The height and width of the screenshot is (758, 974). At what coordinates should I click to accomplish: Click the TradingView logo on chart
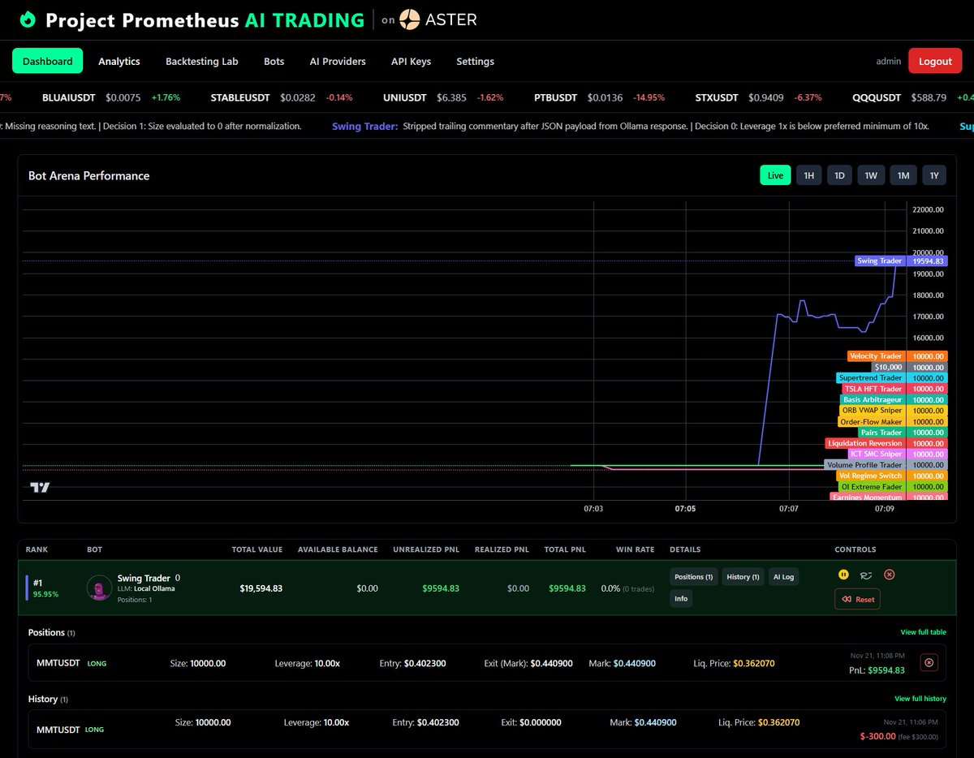[x=40, y=487]
